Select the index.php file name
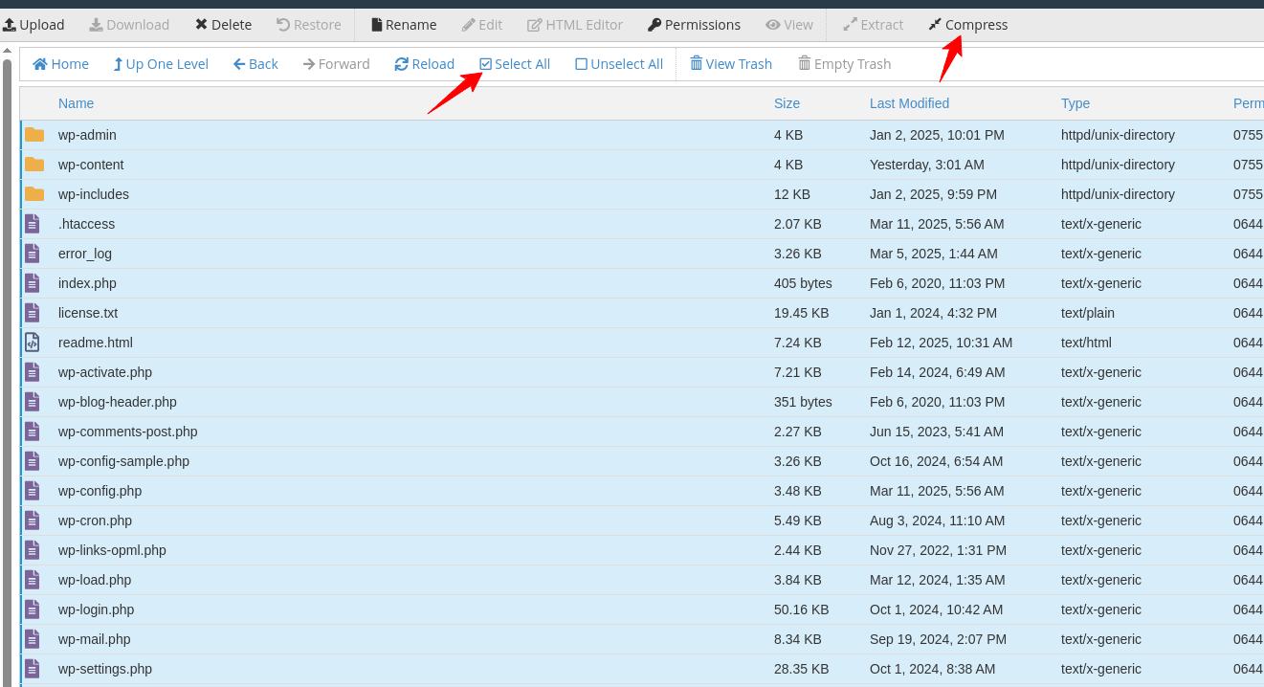The height and width of the screenshot is (687, 1264). [87, 283]
